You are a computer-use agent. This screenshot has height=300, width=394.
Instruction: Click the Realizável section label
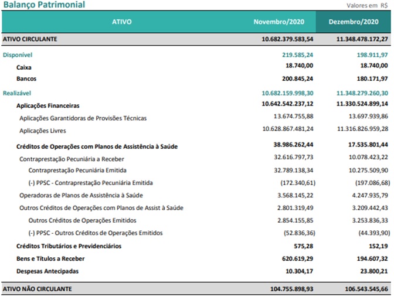pyautogui.click(x=17, y=93)
